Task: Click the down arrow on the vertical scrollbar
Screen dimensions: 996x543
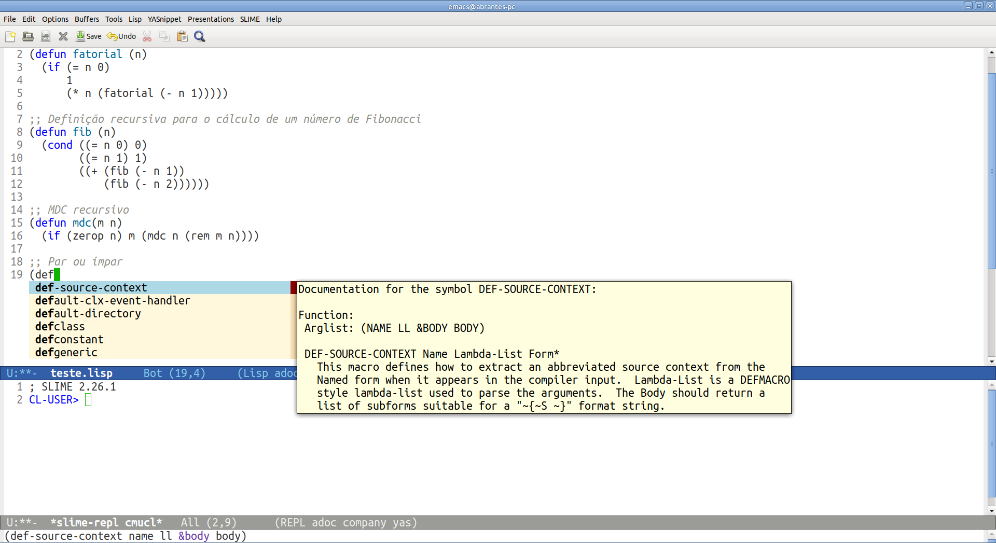Action: (x=991, y=361)
